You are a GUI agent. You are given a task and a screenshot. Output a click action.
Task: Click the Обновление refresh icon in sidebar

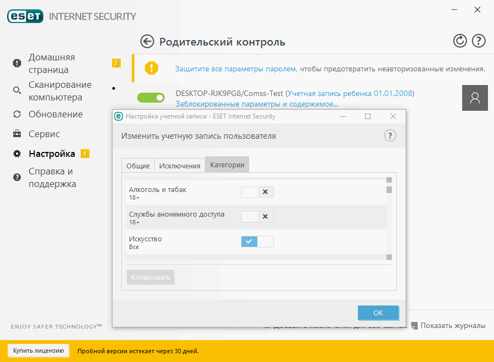pyautogui.click(x=17, y=115)
